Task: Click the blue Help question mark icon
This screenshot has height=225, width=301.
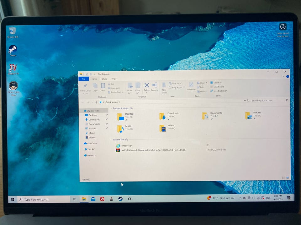Action: (x=288, y=76)
